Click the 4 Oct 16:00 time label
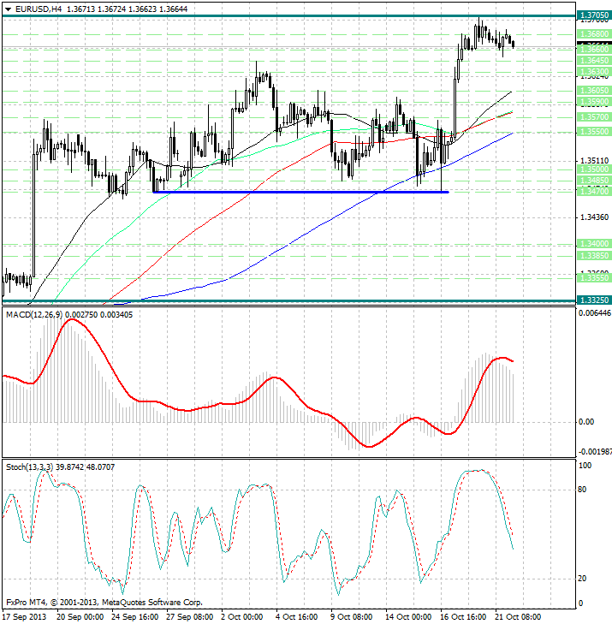612x624 pixels. tap(296, 617)
